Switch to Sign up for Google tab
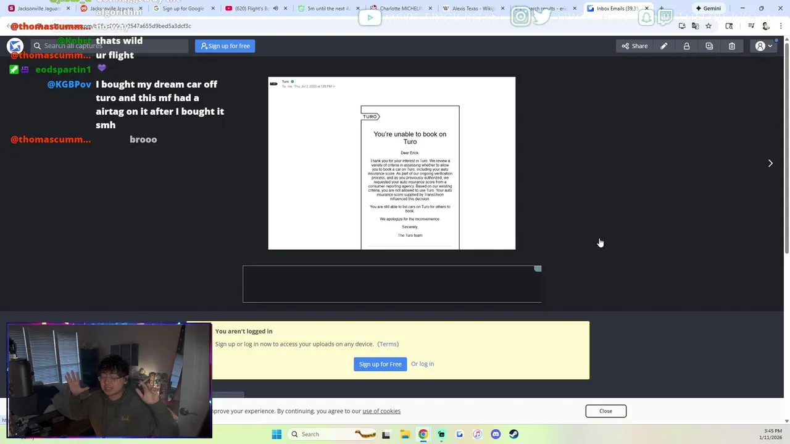 point(181,9)
